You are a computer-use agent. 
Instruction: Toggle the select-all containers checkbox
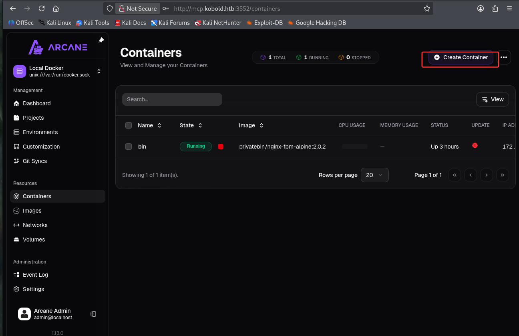[129, 125]
